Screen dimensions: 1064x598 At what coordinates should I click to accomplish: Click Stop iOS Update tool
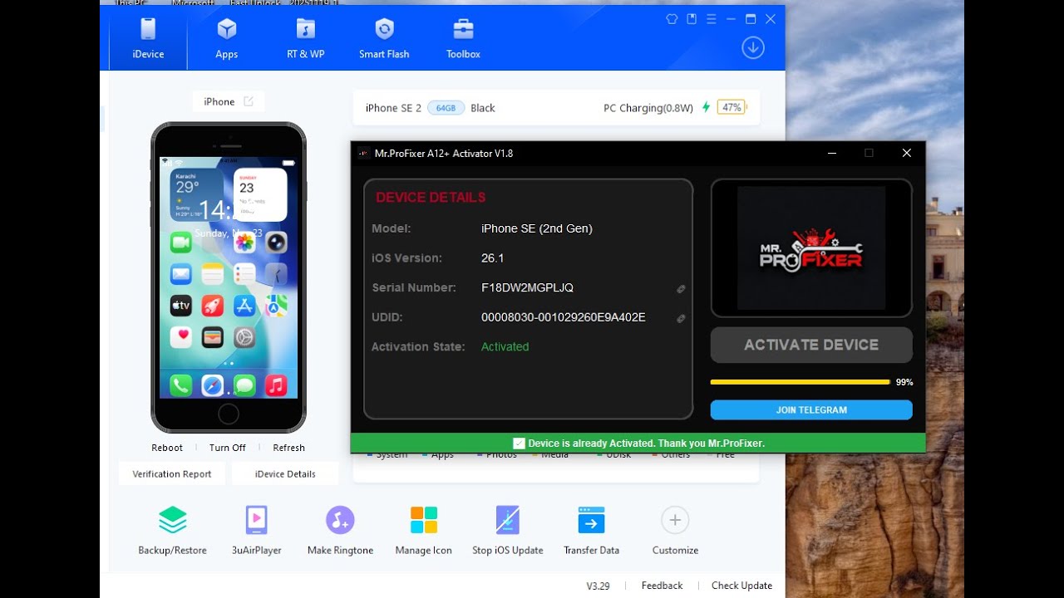508,530
